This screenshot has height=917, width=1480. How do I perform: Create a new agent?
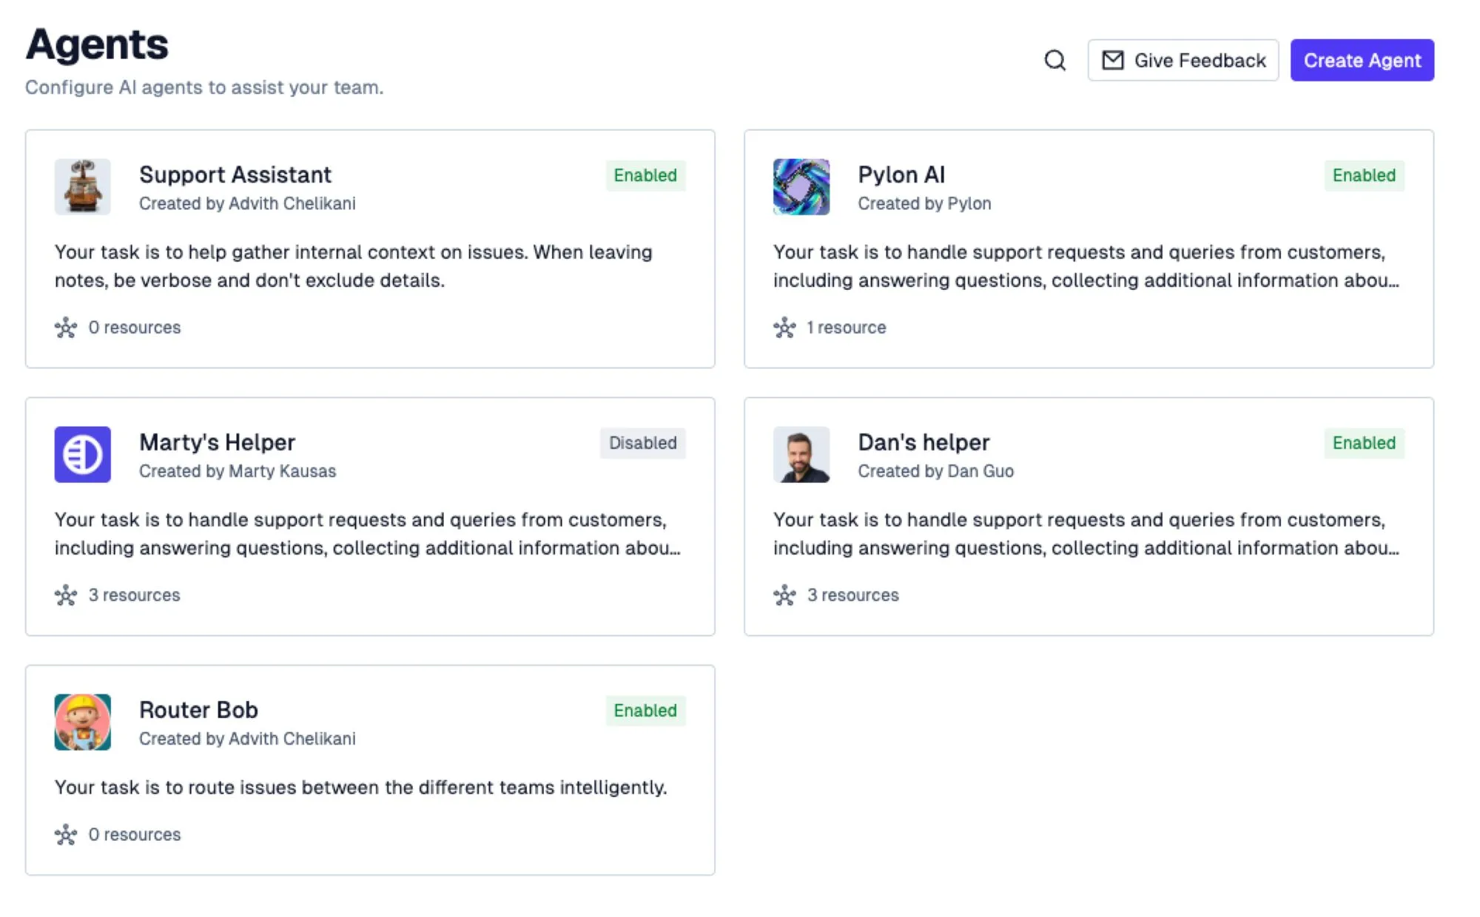pyautogui.click(x=1362, y=60)
